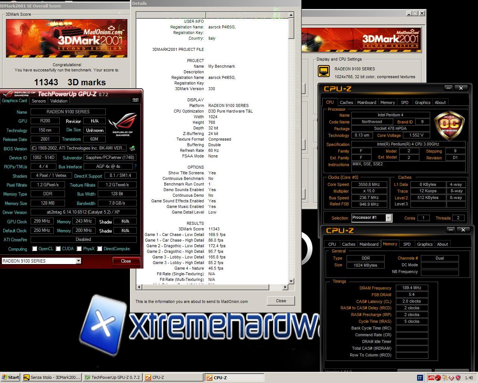This screenshot has height=383, width=478.
Task: Click the ATI tray icon in system tray
Action: [431, 378]
